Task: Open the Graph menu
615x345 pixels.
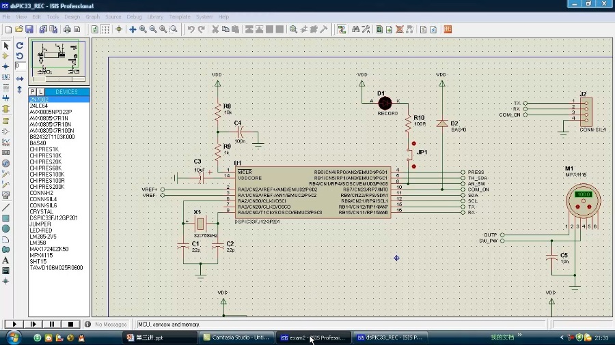Action: point(92,17)
